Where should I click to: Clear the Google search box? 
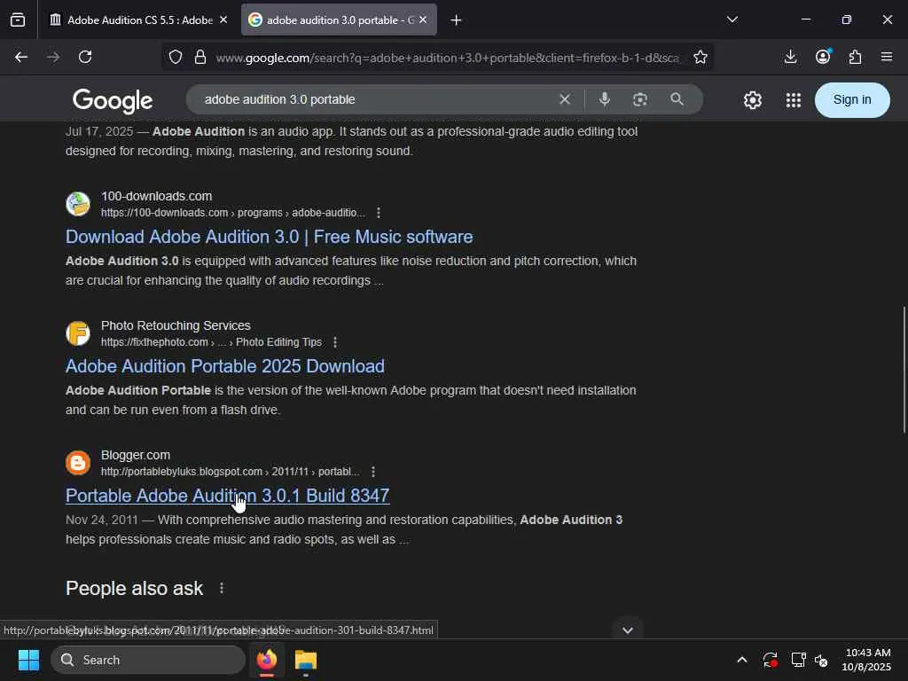(565, 99)
